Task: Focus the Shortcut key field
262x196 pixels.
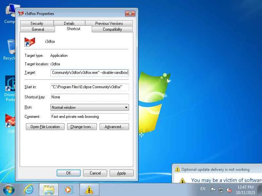Action: point(89,97)
